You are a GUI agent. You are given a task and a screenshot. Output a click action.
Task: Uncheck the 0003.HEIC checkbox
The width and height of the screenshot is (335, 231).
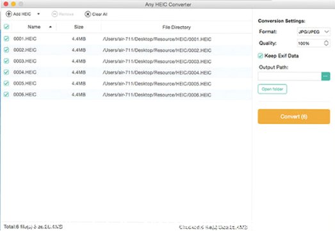(6, 61)
